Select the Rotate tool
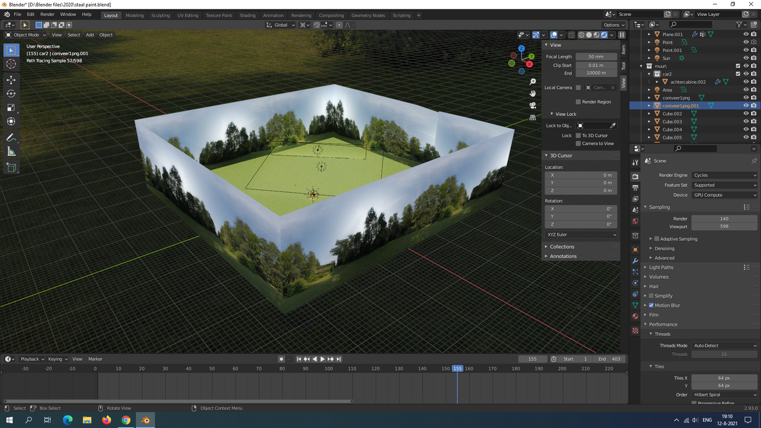Image resolution: width=761 pixels, height=428 pixels. [x=11, y=94]
